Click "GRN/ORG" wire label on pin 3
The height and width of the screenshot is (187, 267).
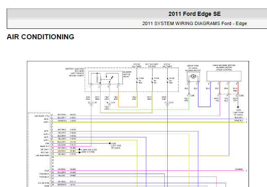tap(62, 121)
